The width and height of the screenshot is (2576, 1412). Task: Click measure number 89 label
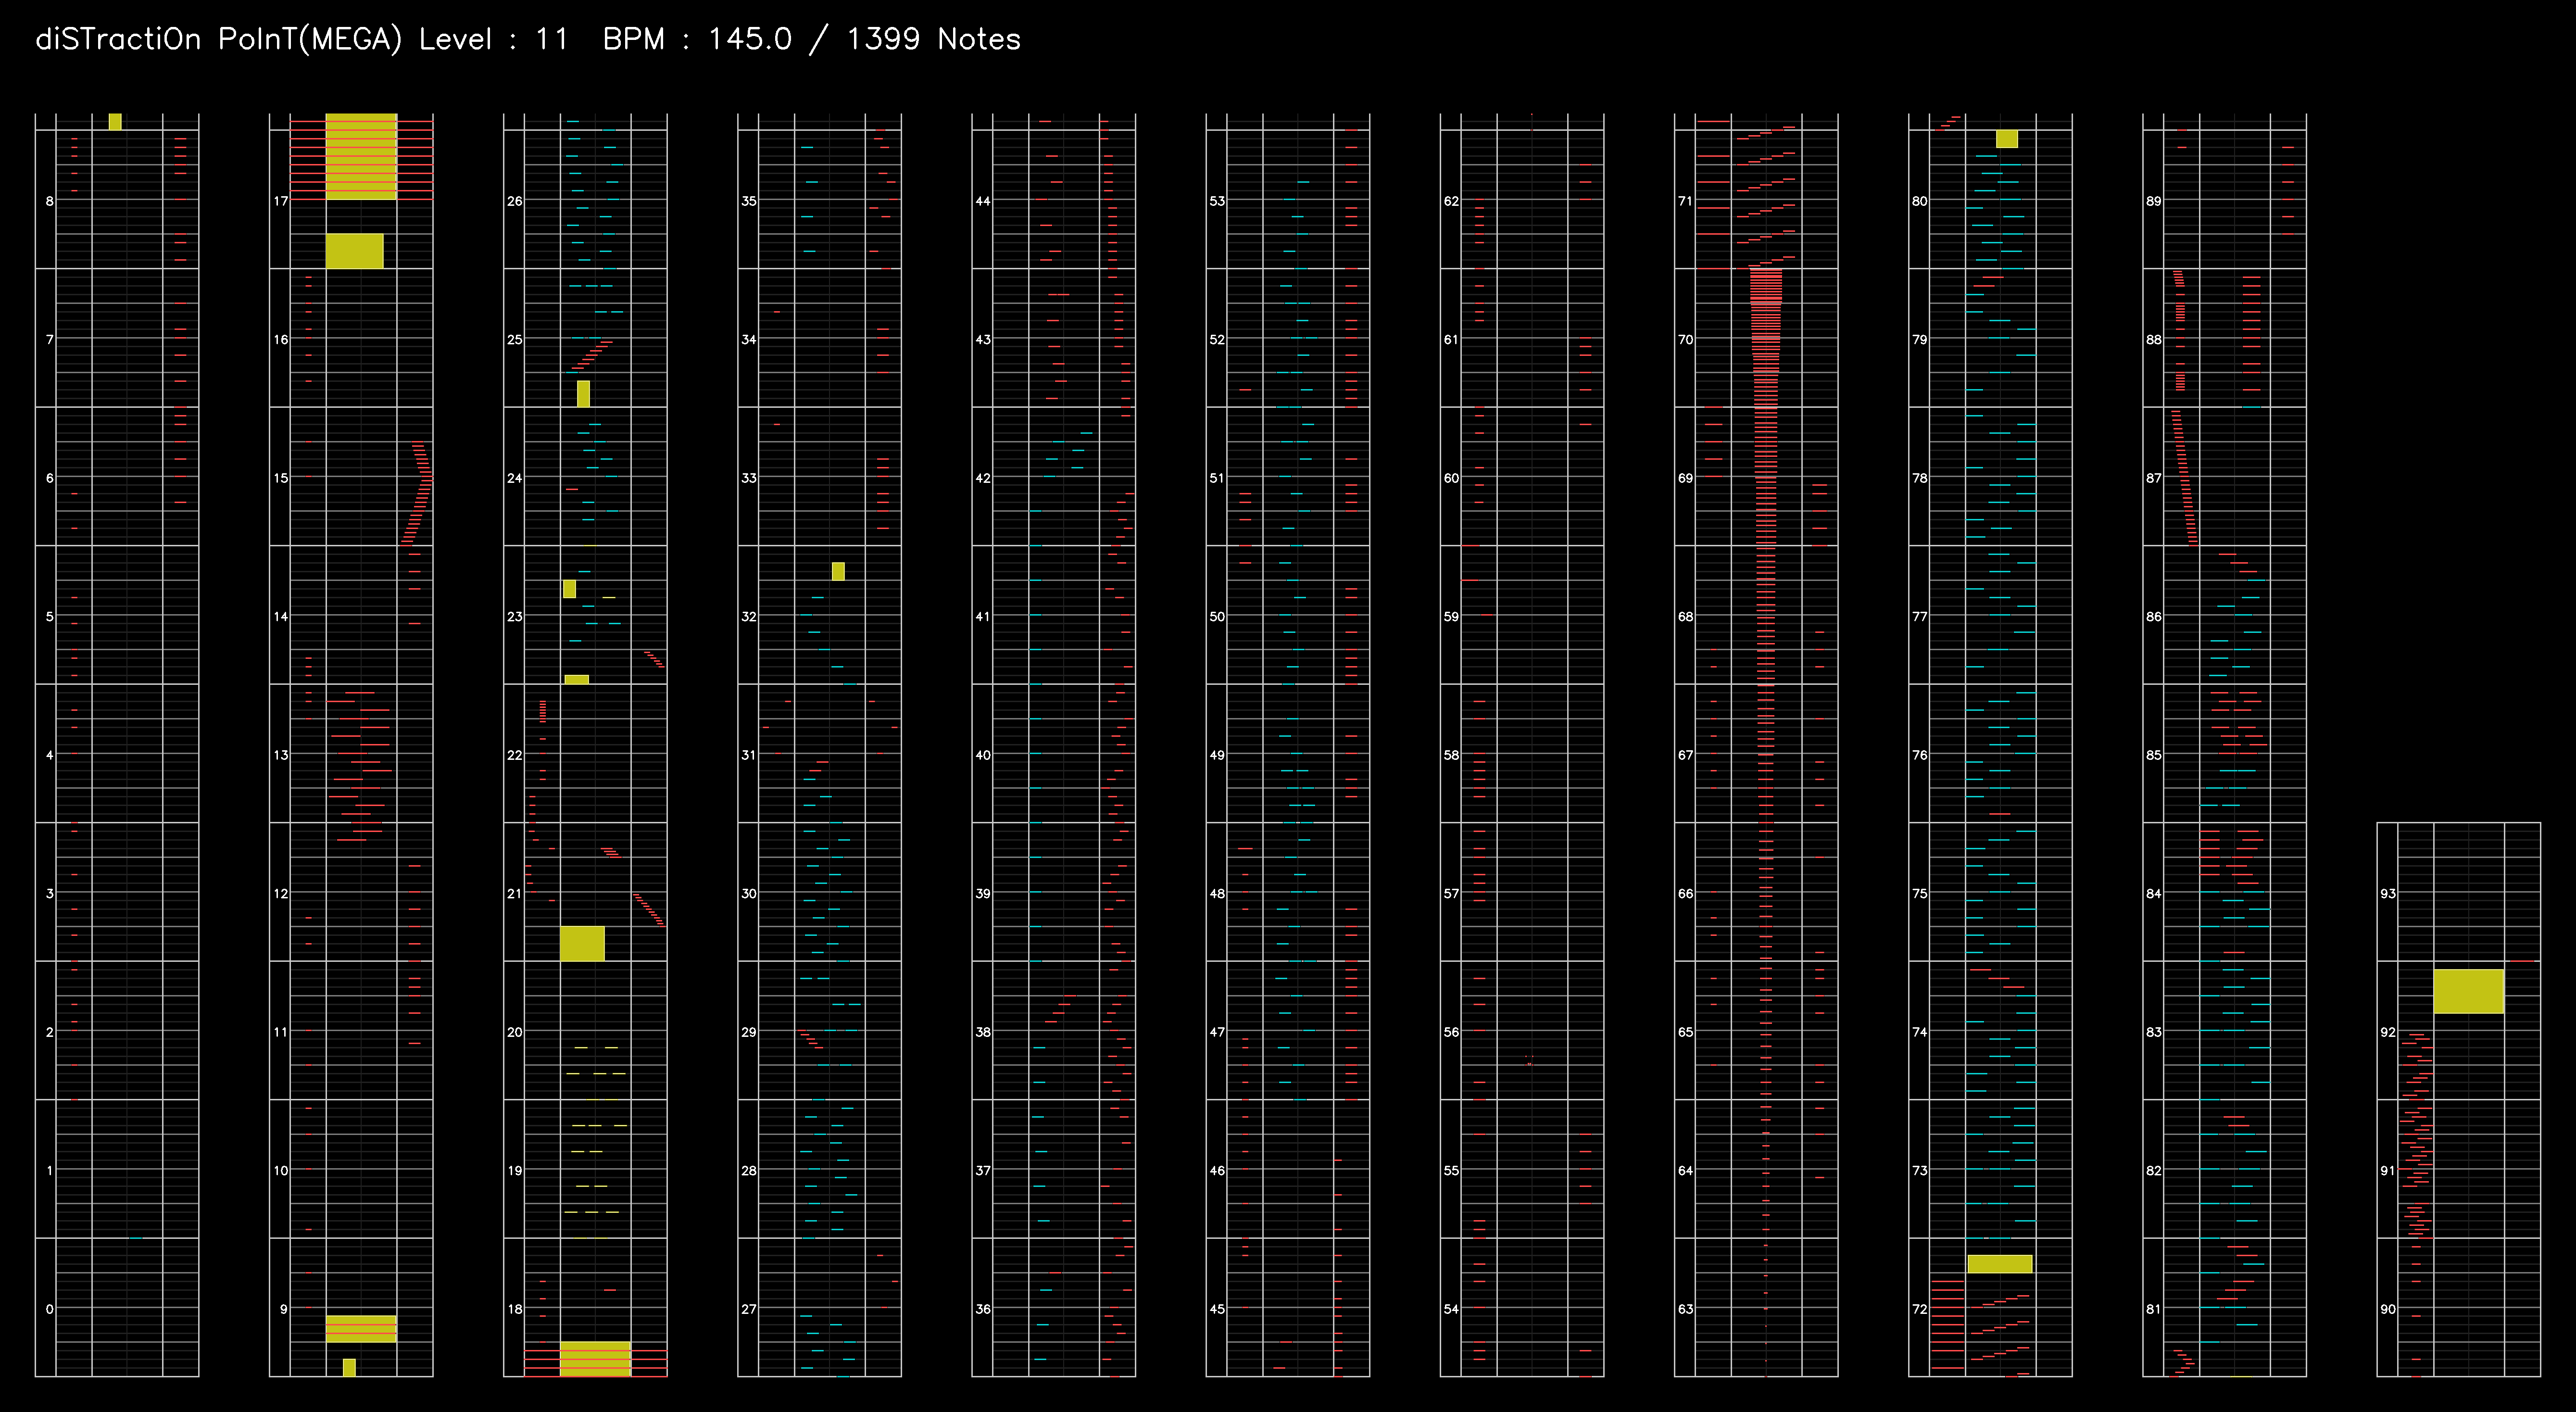[2154, 201]
